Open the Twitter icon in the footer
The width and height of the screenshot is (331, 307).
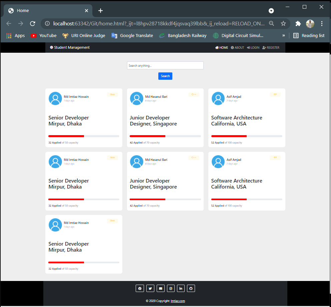coord(150,288)
